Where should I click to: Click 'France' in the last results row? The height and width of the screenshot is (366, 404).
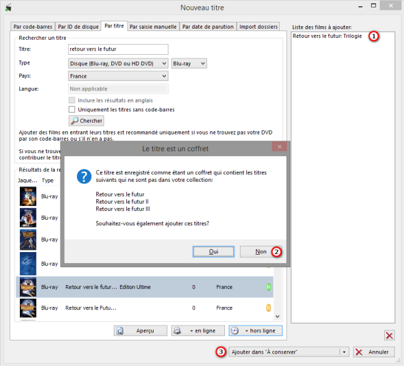coord(224,307)
